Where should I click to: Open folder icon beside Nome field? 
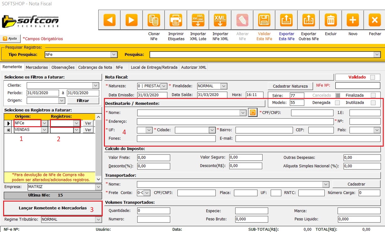[x=252, y=112]
